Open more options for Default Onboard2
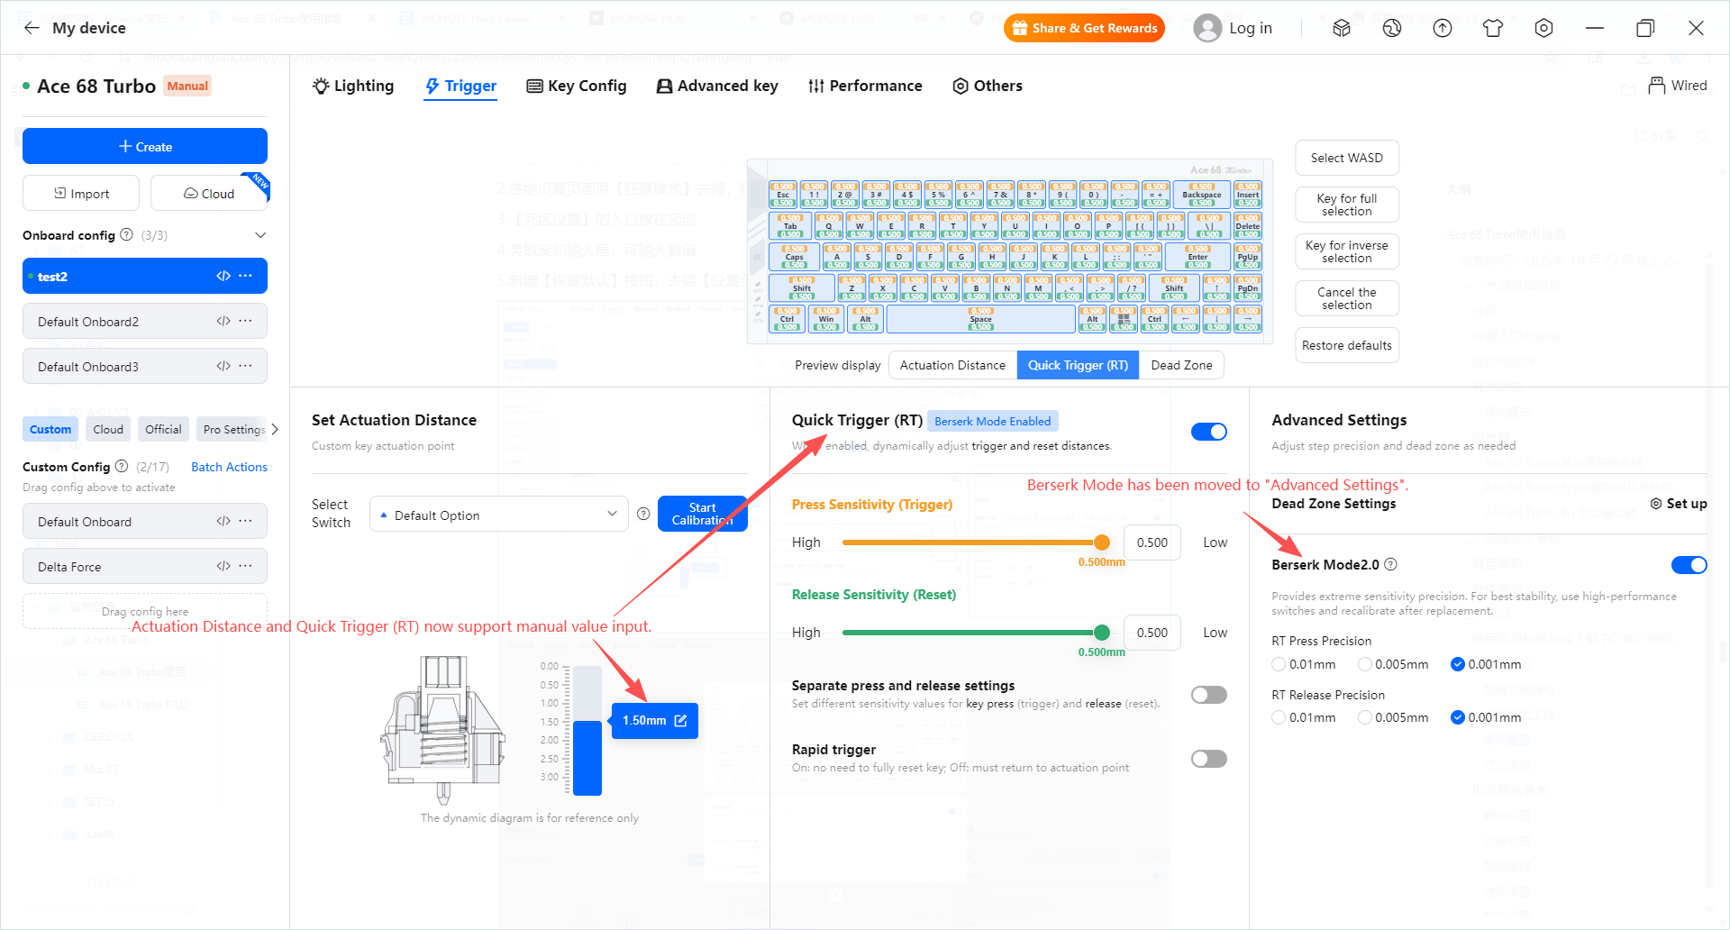 tap(245, 321)
